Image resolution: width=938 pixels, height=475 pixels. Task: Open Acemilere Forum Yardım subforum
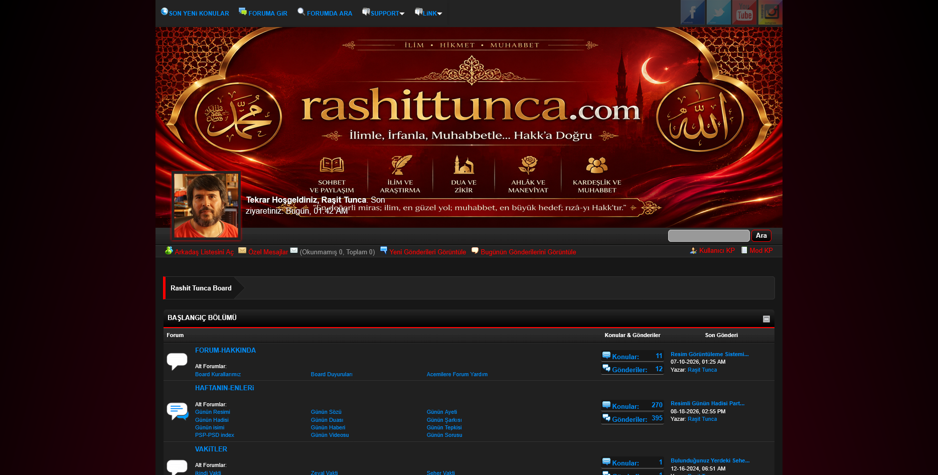point(457,375)
